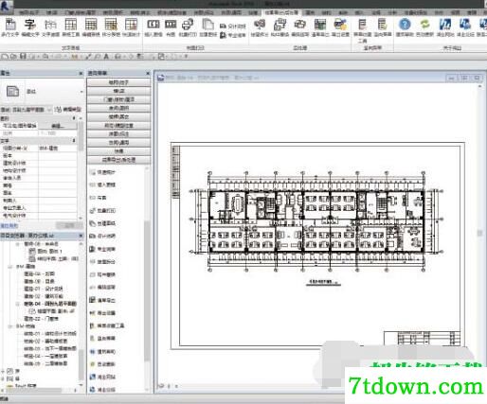487x404 pixels.
Task: Maximize the sheet view document window
Action: 464,78
